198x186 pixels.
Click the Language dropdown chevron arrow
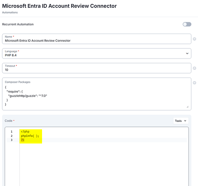pos(187,53)
